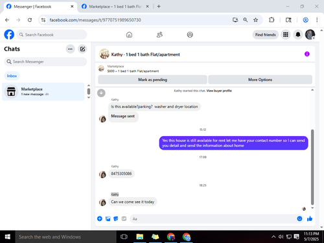Compose a new message
The image size is (324, 243).
tap(82, 49)
